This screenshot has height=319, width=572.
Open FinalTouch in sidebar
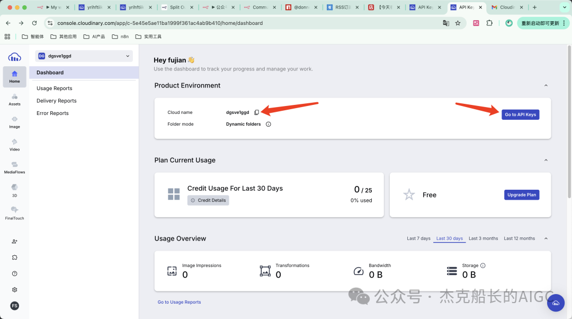[x=15, y=213]
